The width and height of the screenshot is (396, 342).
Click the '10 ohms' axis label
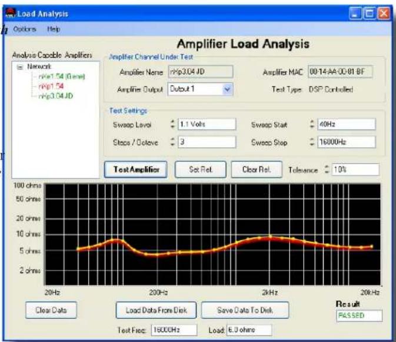pyautogui.click(x=28, y=234)
